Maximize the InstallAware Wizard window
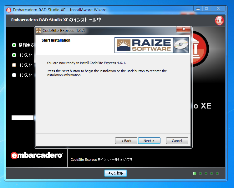 coord(206,9)
